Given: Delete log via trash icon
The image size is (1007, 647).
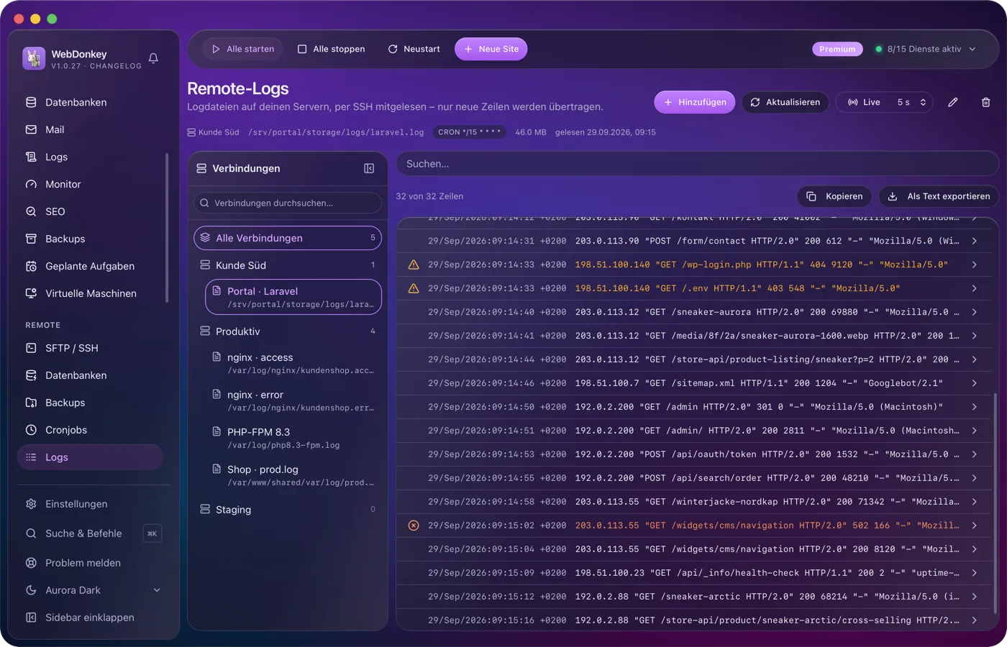Looking at the screenshot, I should pyautogui.click(x=985, y=102).
